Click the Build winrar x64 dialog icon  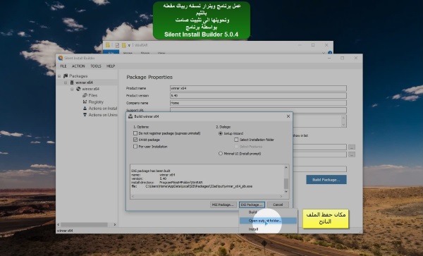[x=130, y=116]
